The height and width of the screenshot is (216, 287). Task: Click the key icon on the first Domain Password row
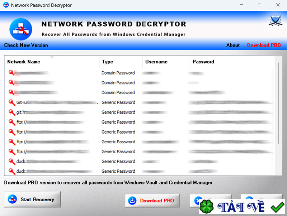pyautogui.click(x=10, y=73)
